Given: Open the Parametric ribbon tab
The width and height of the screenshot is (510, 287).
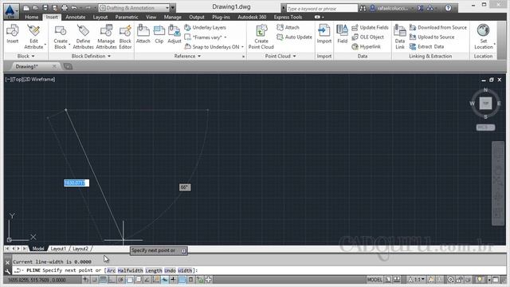Looking at the screenshot, I should [127, 17].
